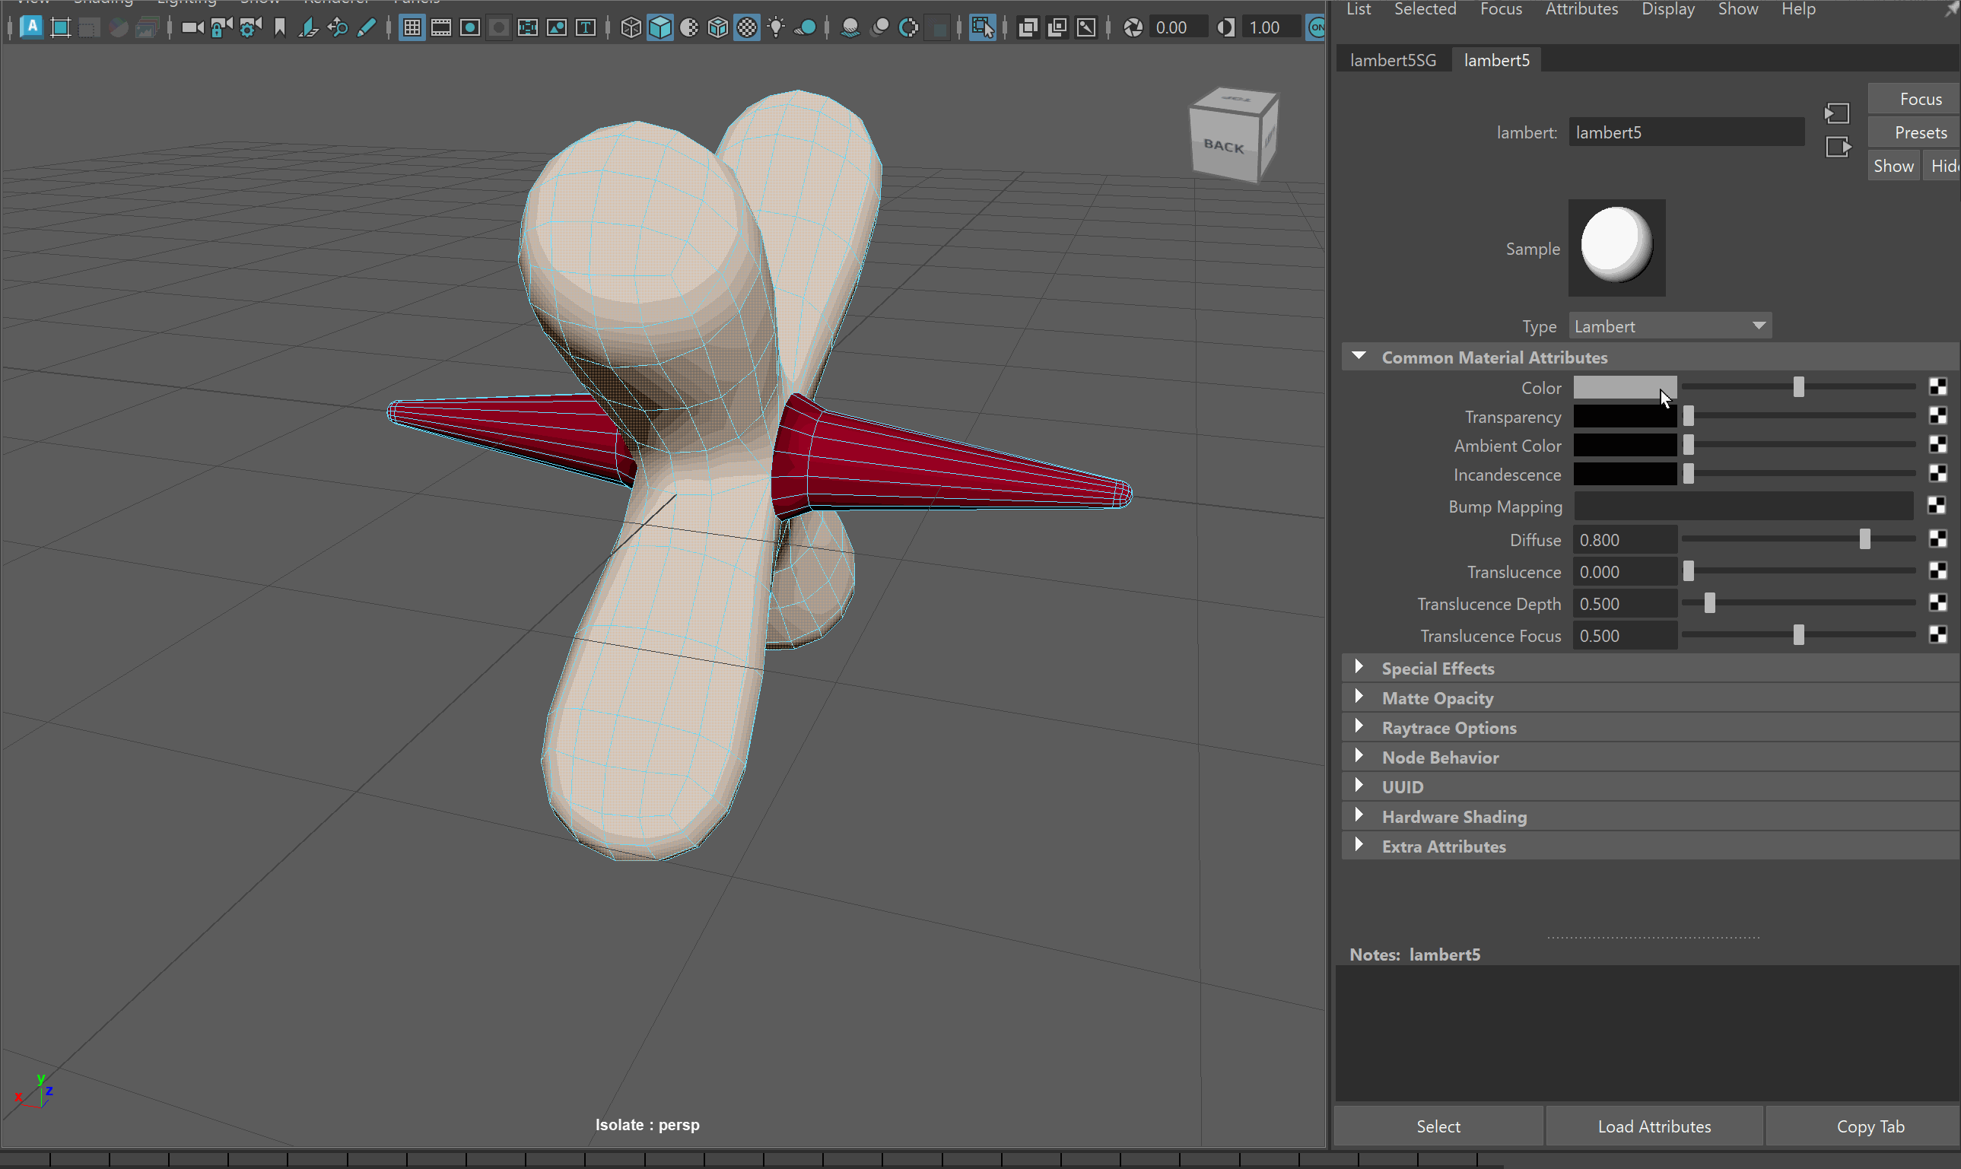Open the material Type dropdown

1670,326
